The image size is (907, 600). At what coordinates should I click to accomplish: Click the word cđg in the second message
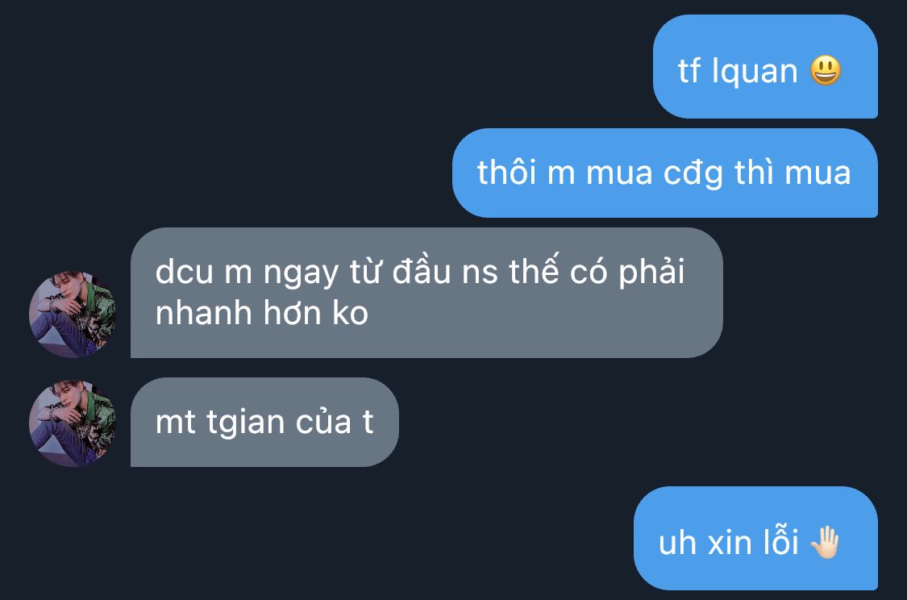point(693,174)
